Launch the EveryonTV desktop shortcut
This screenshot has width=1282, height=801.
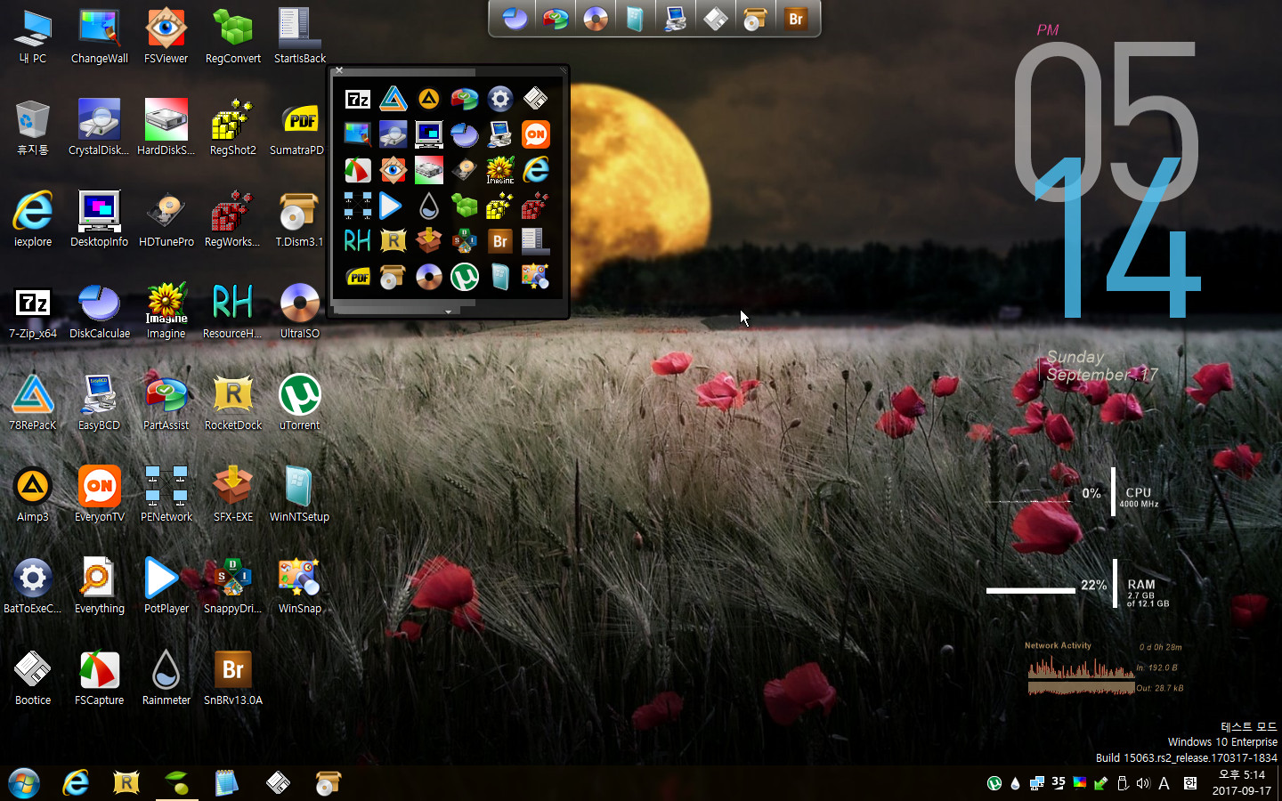pos(100,495)
